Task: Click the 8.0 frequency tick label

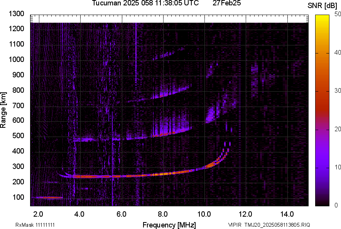Action: (163, 214)
